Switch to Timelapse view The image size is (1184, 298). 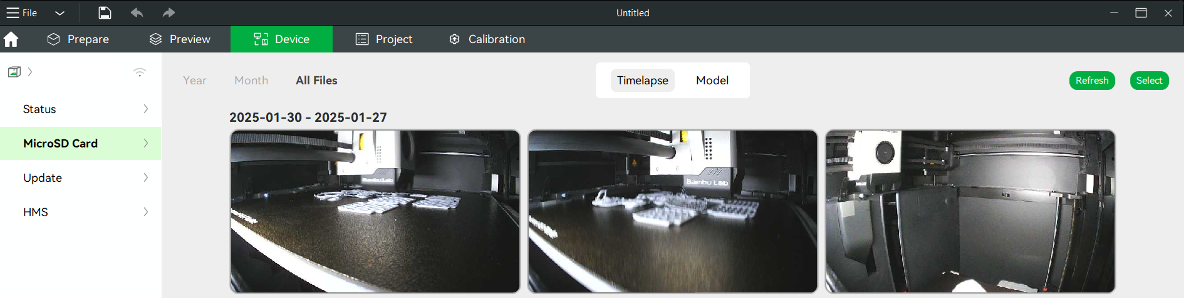click(642, 81)
